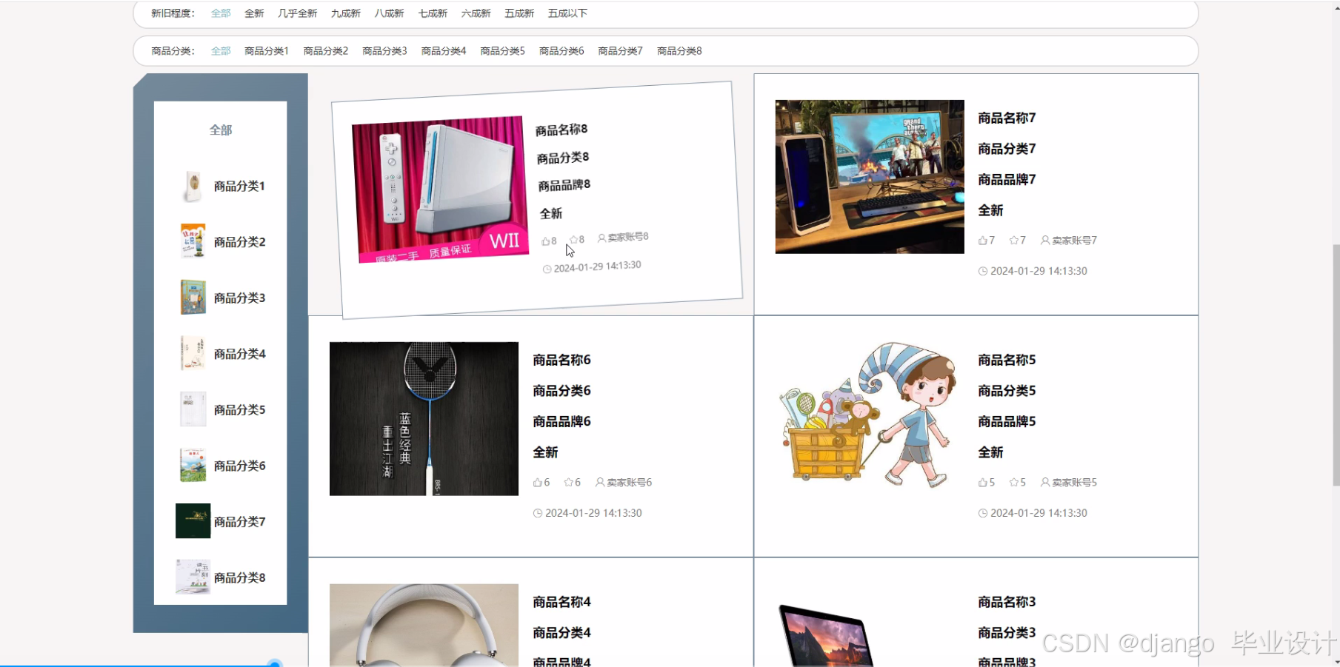Choose 商品分类3 in the top filter bar

coord(384,51)
